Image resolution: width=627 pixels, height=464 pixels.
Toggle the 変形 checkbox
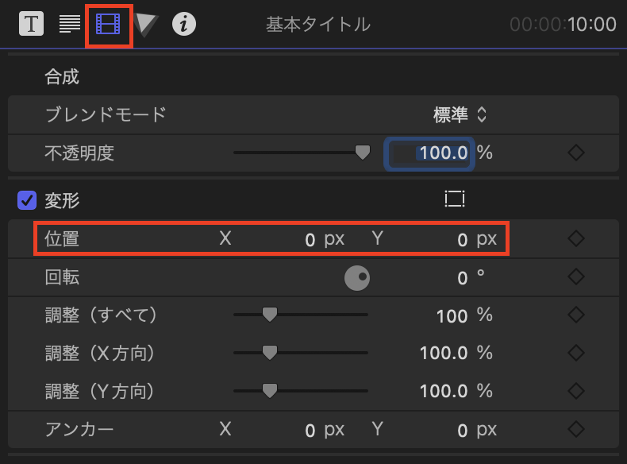26,200
